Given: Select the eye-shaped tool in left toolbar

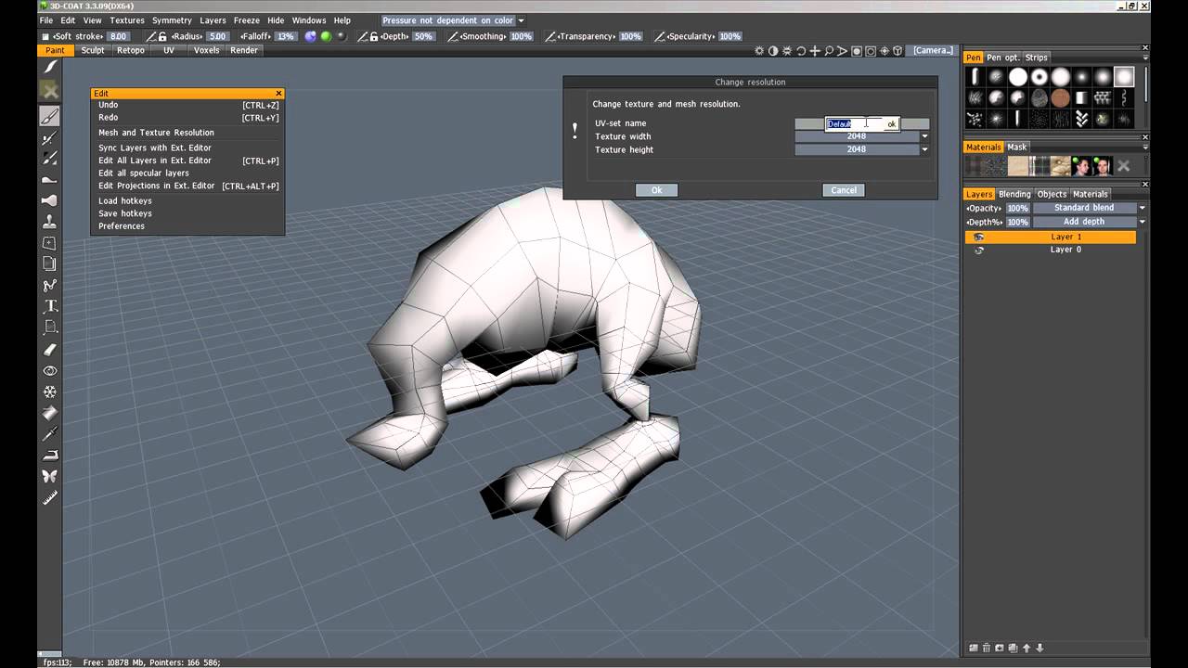Looking at the screenshot, I should click(50, 371).
